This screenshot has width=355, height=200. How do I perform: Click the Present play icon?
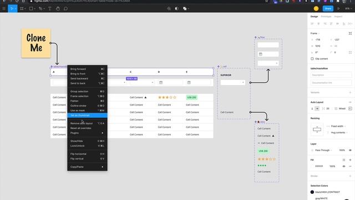338,9
